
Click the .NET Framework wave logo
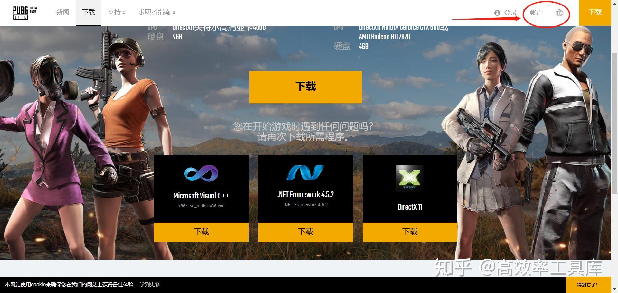[x=305, y=173]
